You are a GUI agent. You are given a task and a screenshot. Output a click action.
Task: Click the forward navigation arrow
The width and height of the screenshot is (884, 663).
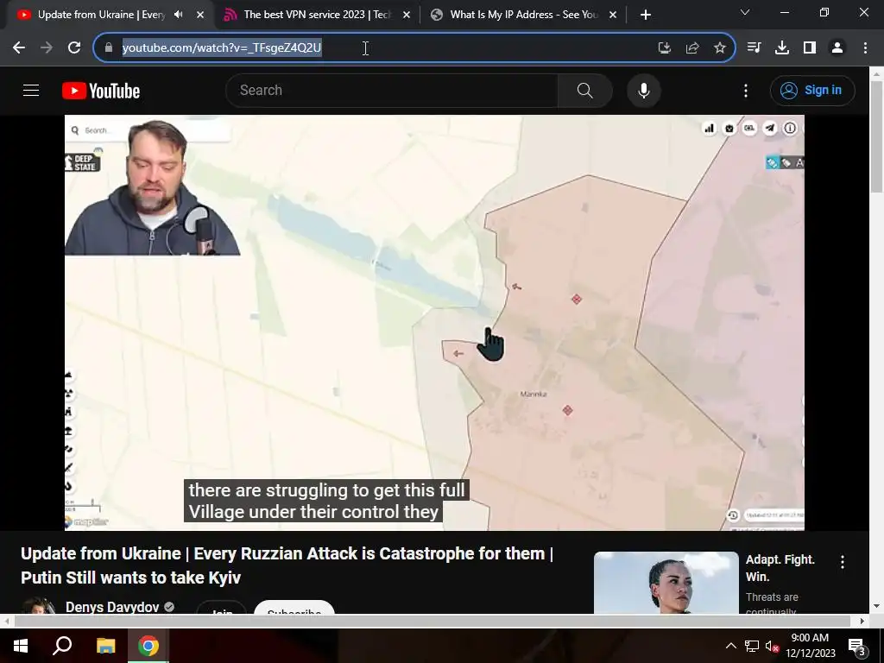click(x=47, y=48)
